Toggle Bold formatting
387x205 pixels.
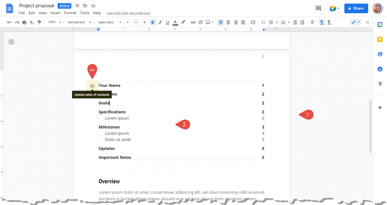click(153, 23)
